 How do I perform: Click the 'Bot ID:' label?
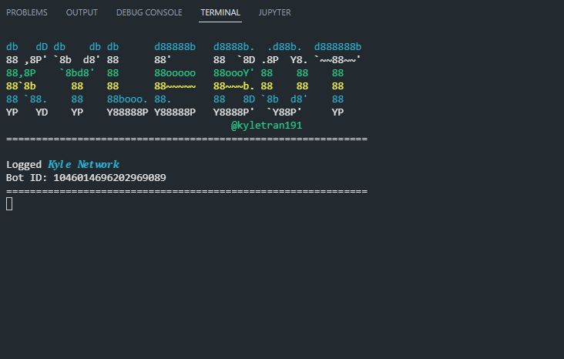coord(27,178)
